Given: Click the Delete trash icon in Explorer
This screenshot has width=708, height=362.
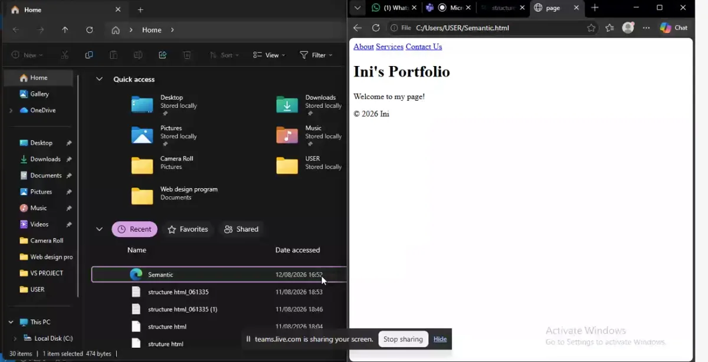Looking at the screenshot, I should [x=187, y=55].
